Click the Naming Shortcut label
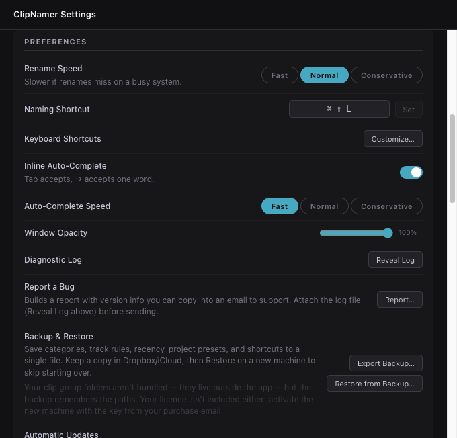Image resolution: width=457 pixels, height=438 pixels. click(x=57, y=109)
